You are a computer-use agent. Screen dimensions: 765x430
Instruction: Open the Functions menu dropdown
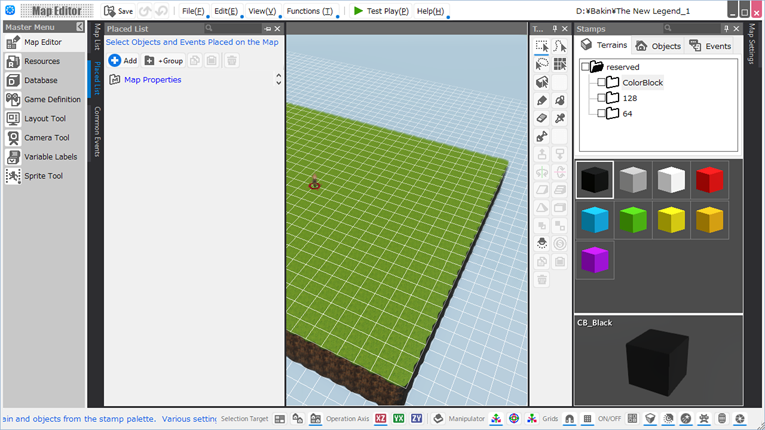tap(310, 11)
